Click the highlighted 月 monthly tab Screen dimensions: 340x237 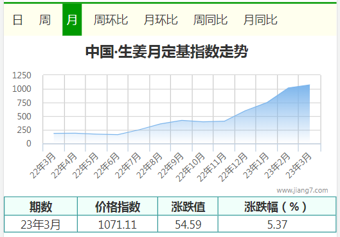pyautogui.click(x=72, y=20)
